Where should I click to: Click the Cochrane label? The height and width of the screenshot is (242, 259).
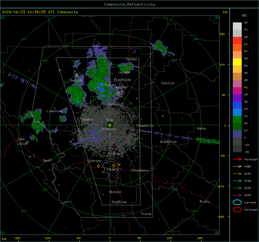(94, 161)
